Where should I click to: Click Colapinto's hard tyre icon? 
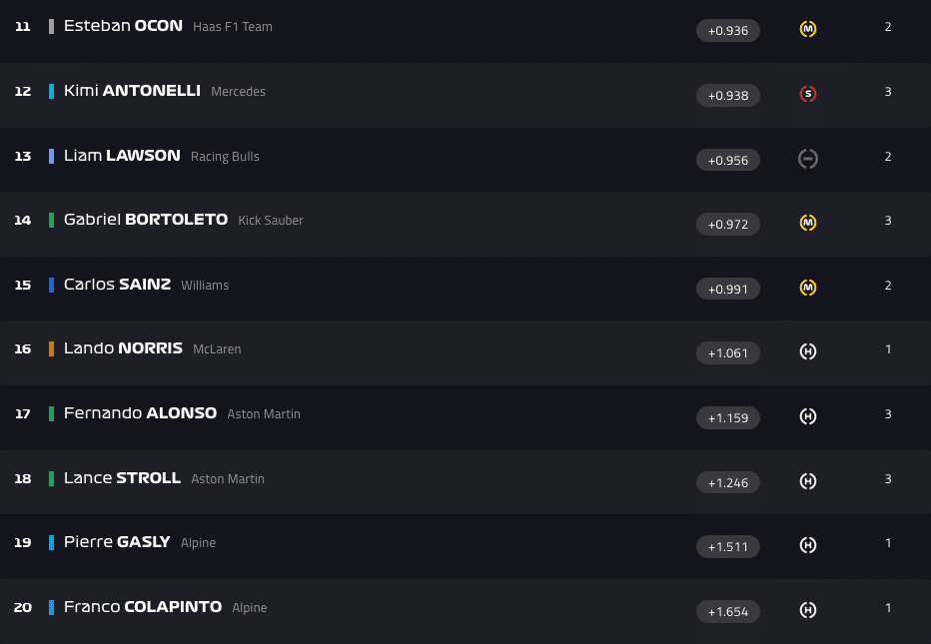coord(808,610)
